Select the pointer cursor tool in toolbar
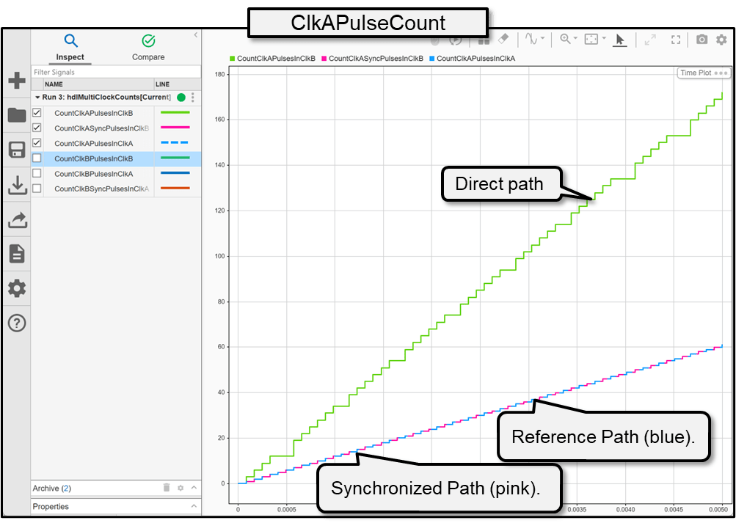This screenshot has height=523, width=736. click(x=619, y=40)
